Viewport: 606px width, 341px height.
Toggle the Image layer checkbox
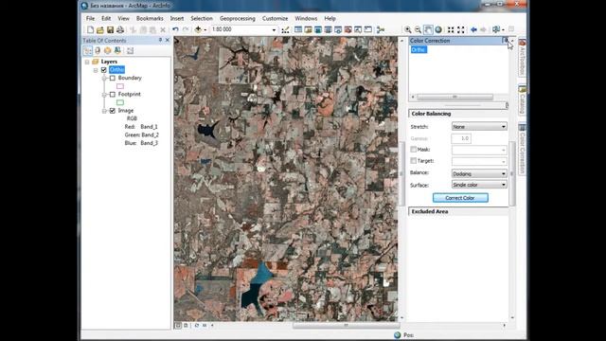113,111
